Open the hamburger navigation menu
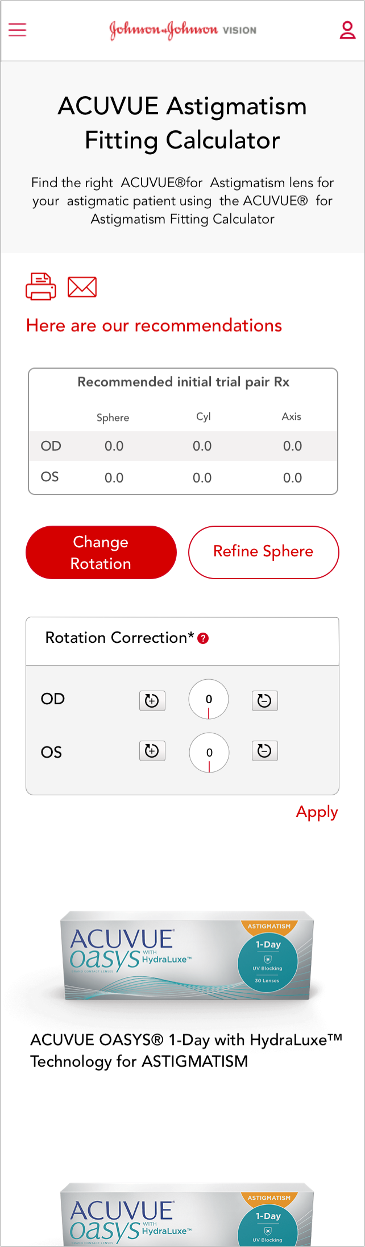This screenshot has width=365, height=1247. pyautogui.click(x=18, y=30)
